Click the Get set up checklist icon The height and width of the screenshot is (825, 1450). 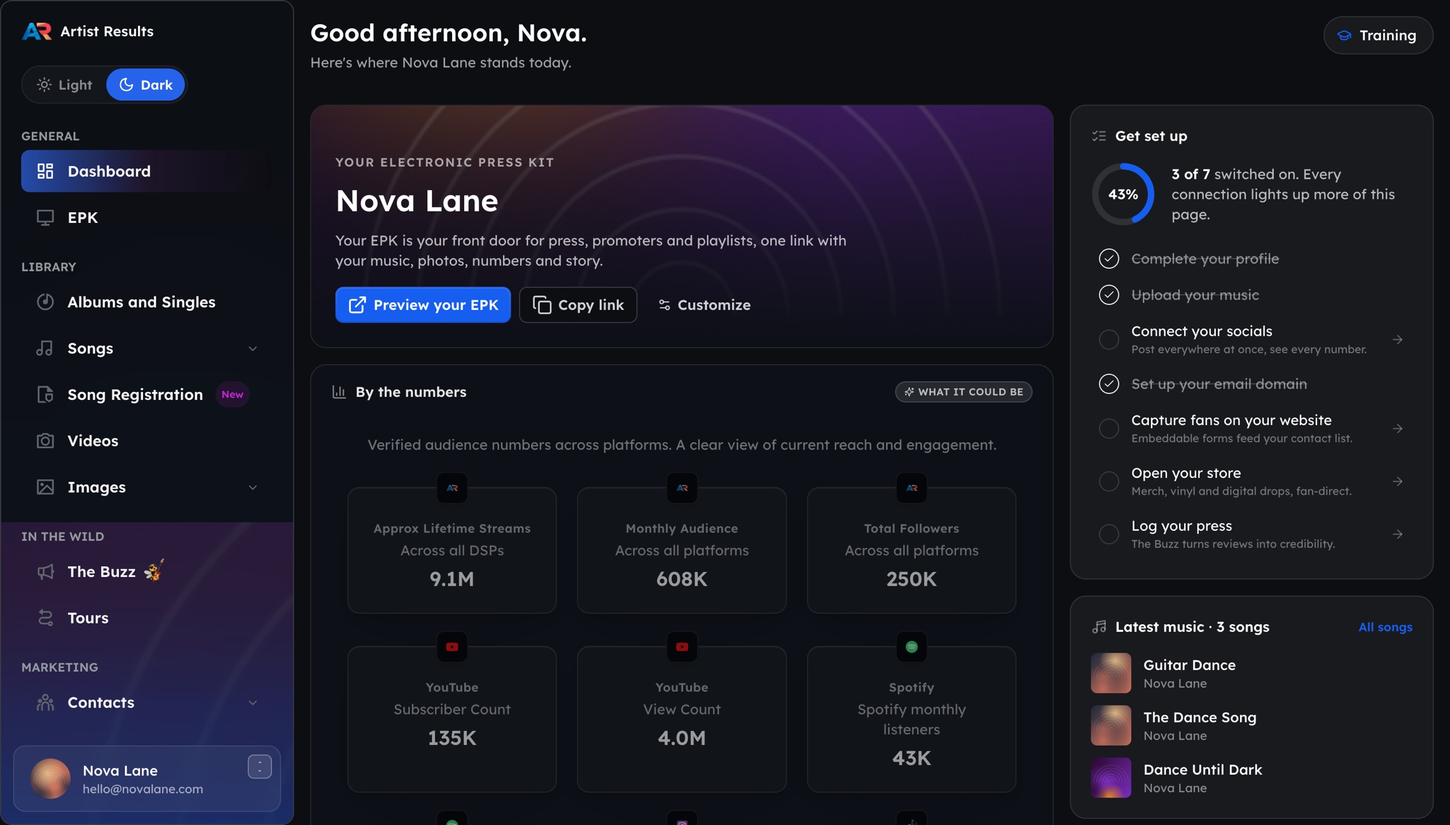[x=1099, y=136]
